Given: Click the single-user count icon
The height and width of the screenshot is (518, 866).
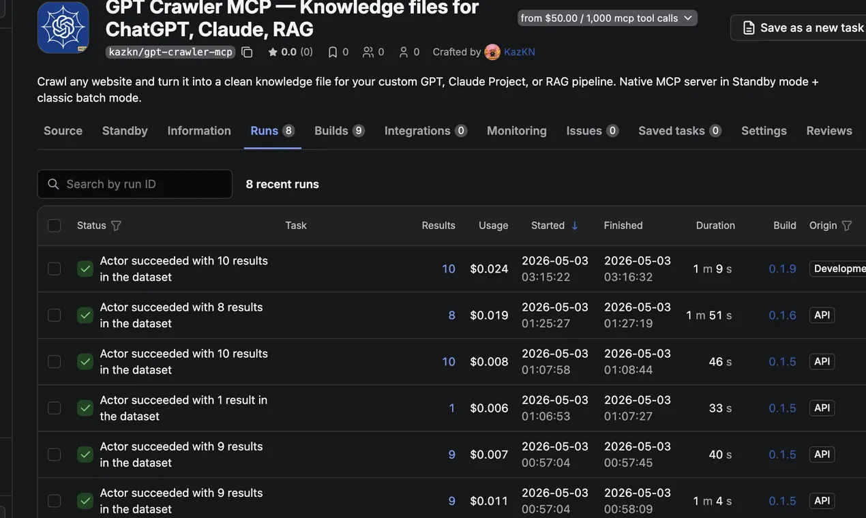Looking at the screenshot, I should 404,52.
